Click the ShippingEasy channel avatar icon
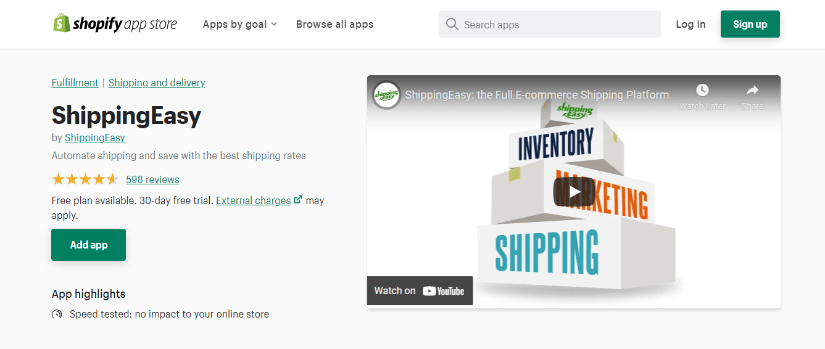This screenshot has height=349, width=825. 387,95
